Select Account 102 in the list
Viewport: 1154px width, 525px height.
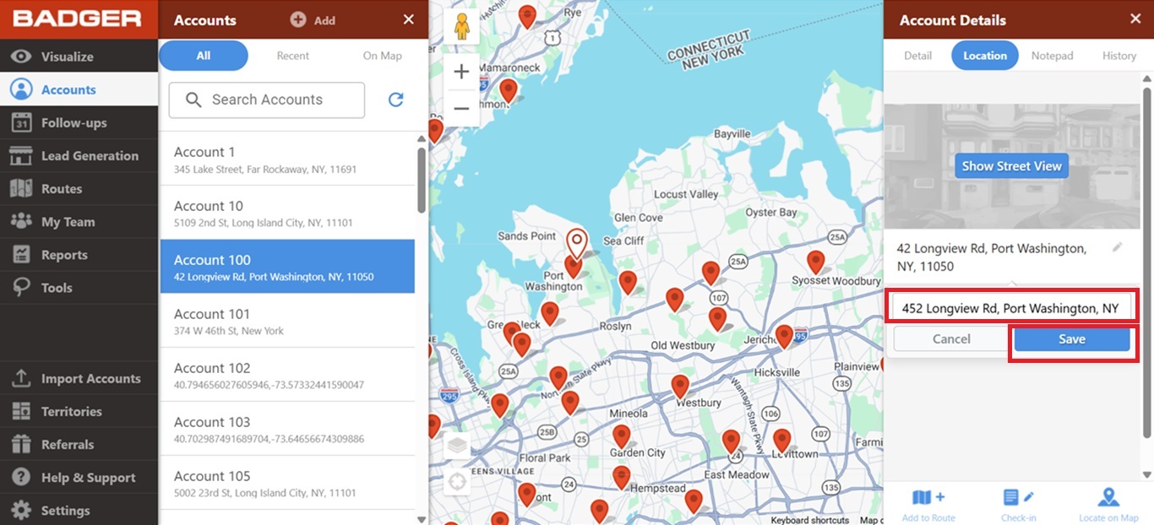[287, 375]
